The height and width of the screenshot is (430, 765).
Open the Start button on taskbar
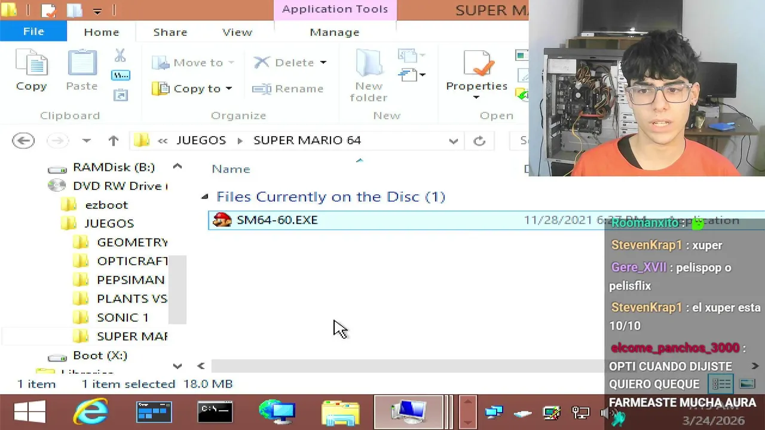point(30,412)
